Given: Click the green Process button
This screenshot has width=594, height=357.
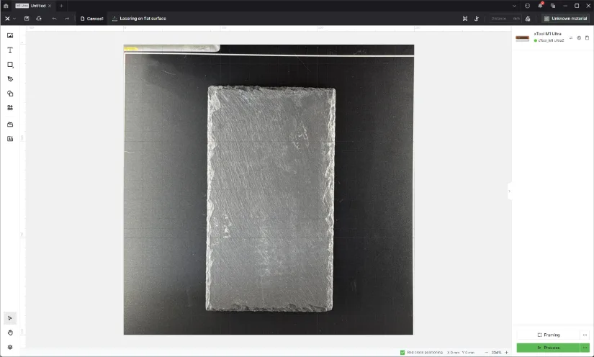Looking at the screenshot, I should coord(548,348).
